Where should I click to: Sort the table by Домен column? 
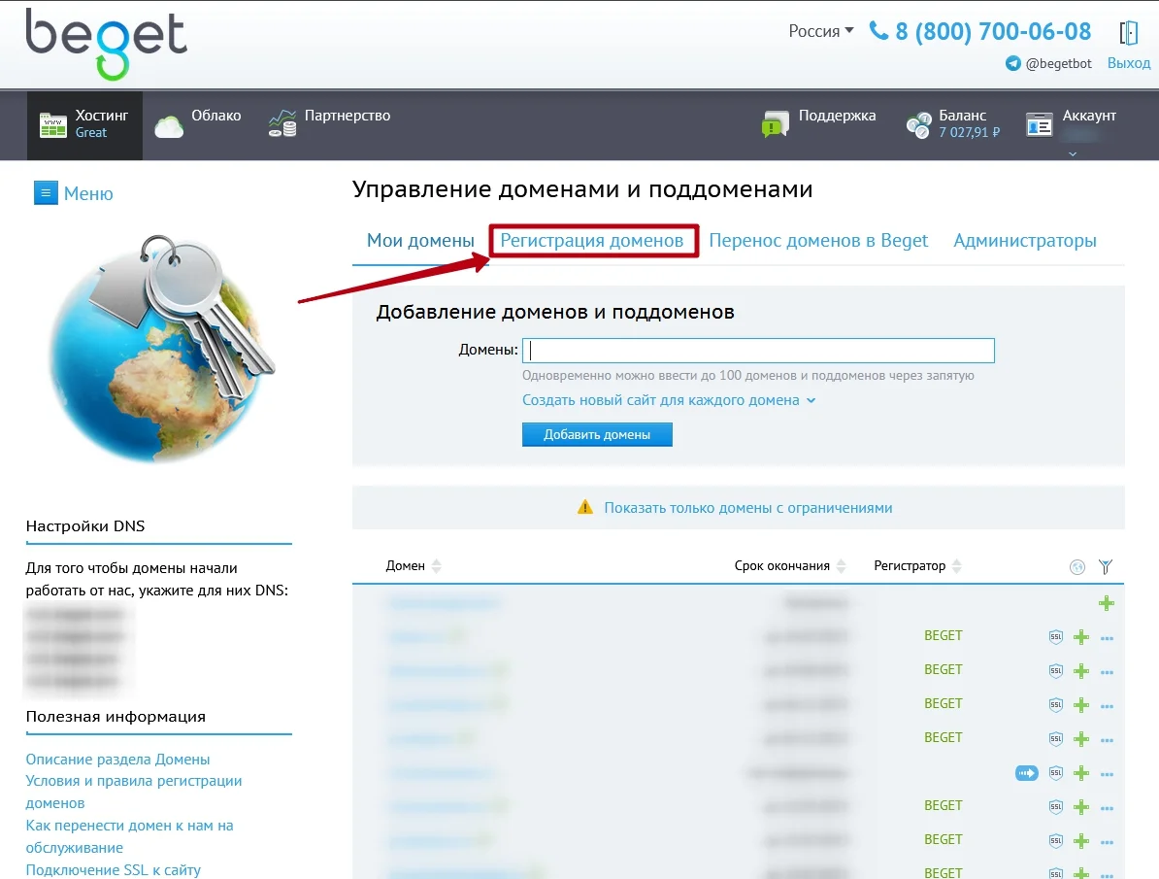point(414,566)
